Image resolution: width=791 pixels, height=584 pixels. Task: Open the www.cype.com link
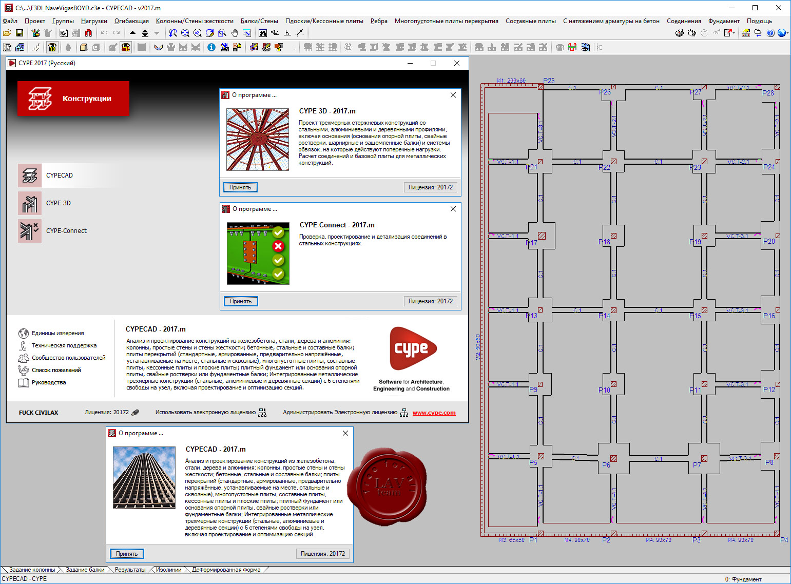pyautogui.click(x=434, y=413)
